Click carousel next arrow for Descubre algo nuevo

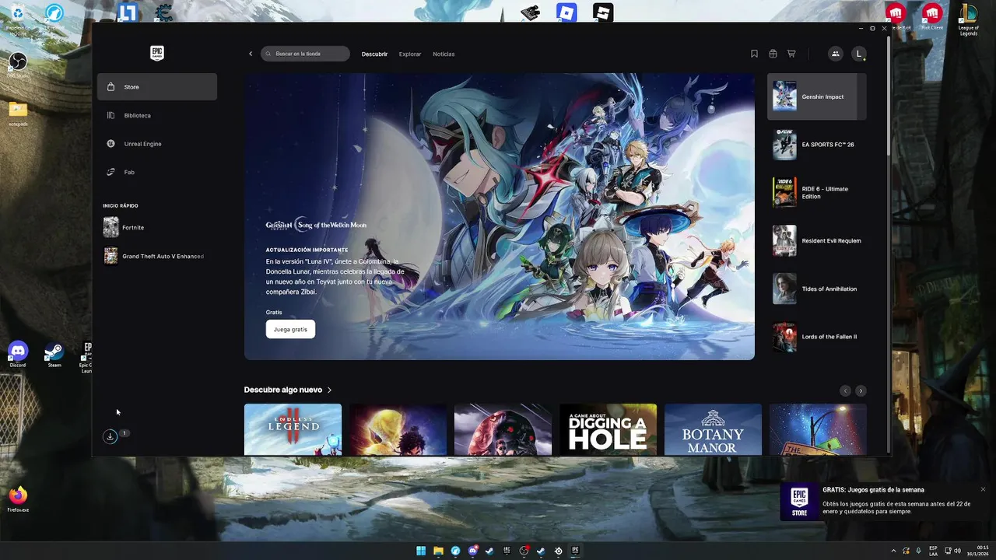point(861,390)
